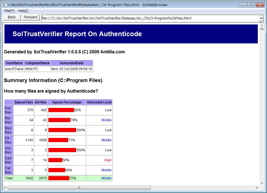The image size is (267, 193).
Task: Click the 75% label in Total row
Action: (73, 178)
